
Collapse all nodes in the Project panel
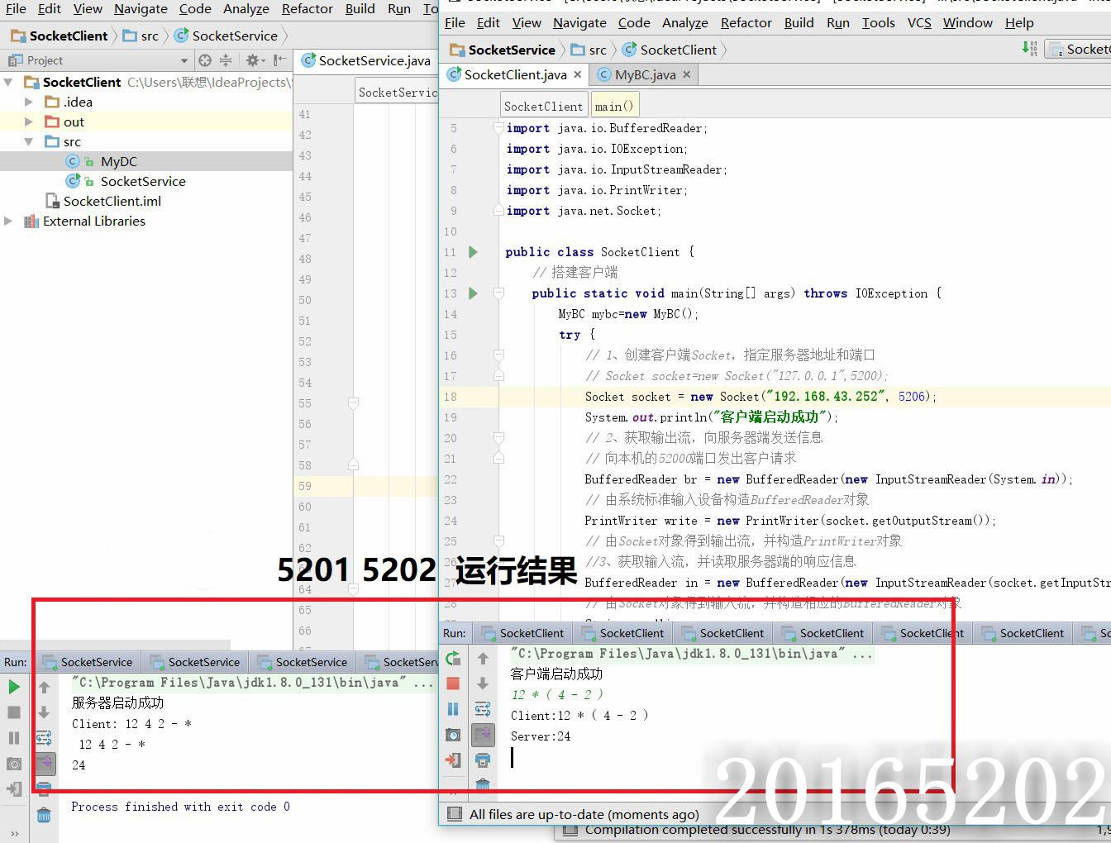pyautogui.click(x=225, y=60)
